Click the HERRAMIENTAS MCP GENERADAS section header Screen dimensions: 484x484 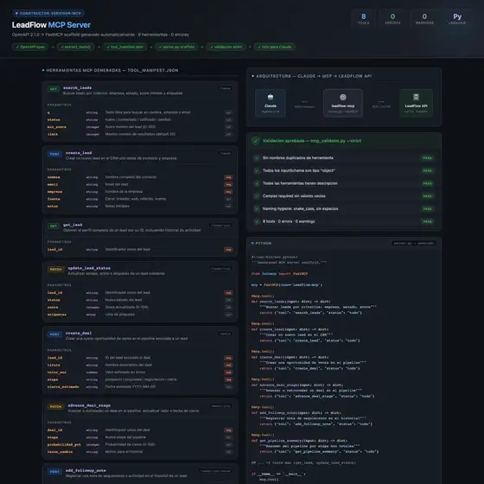point(112,70)
